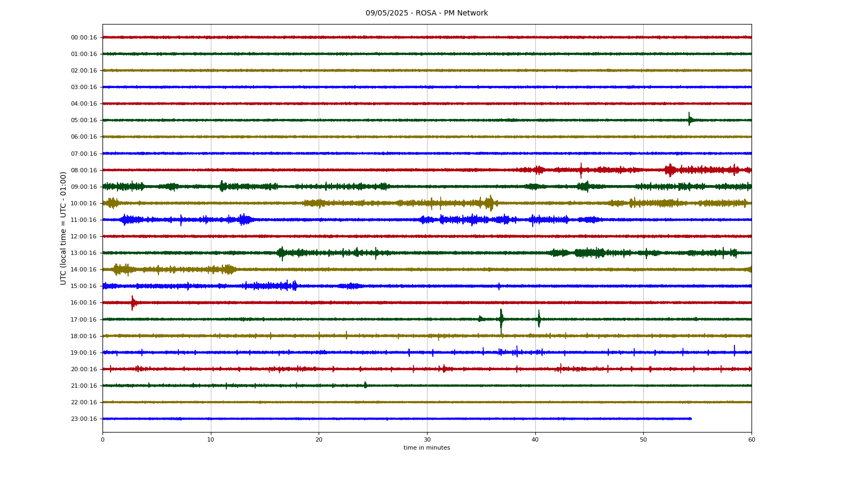Select the 06:00:16 row label
Viewport: 854px width, 480px height.
84,137
